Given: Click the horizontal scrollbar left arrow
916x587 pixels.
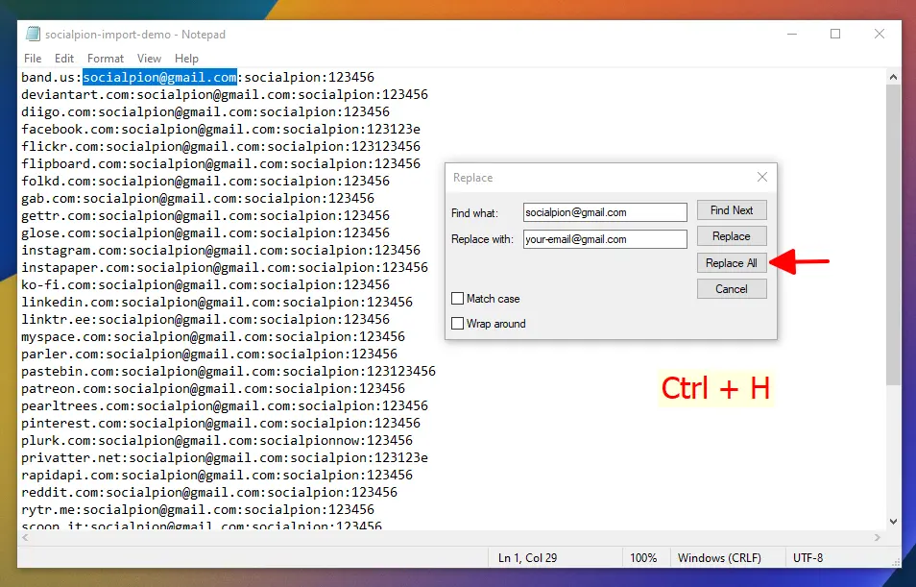Looking at the screenshot, I should click(25, 537).
